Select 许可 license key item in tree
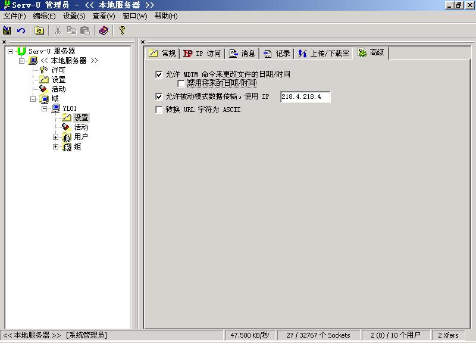 (x=58, y=70)
